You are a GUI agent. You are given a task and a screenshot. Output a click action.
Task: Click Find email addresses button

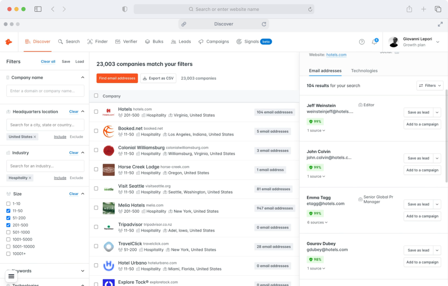click(117, 78)
